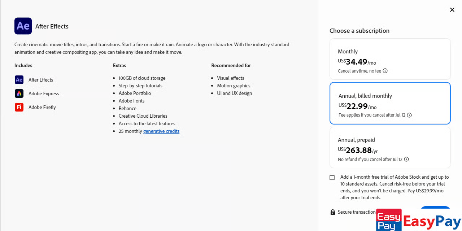
Task: Click the 'Secure transaction' label
Action: click(357, 212)
